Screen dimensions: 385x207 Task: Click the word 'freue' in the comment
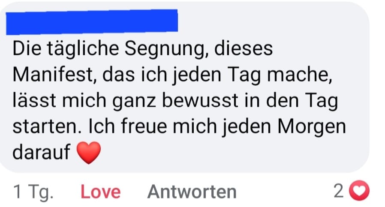coord(144,126)
